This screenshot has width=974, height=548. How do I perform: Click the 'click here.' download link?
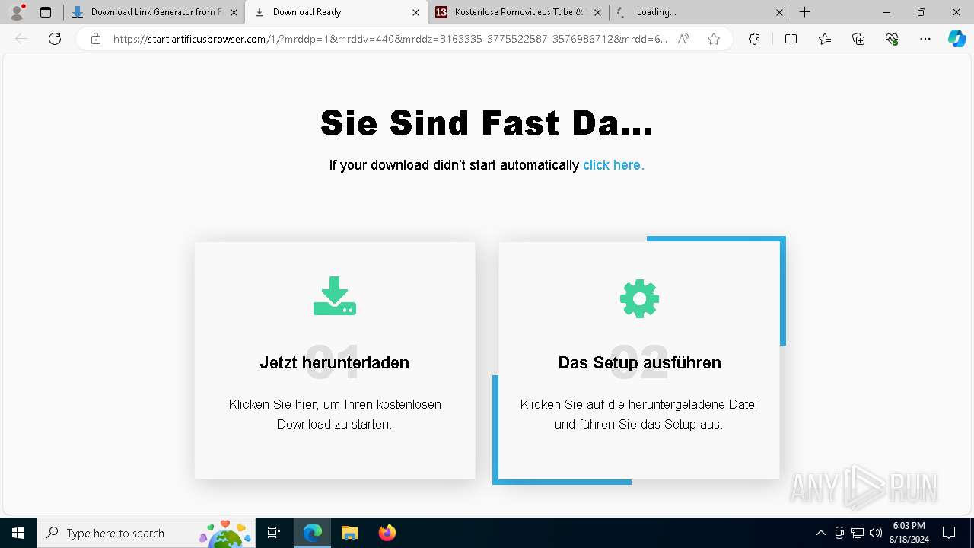click(x=613, y=165)
